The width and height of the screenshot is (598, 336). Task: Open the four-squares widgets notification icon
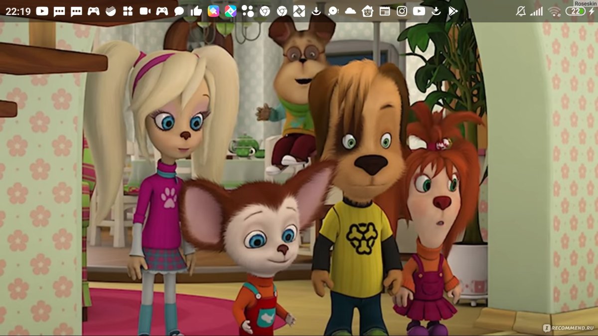point(128,11)
